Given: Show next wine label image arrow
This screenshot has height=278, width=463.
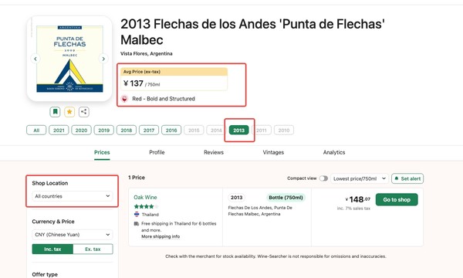Looking at the screenshot, I should click(103, 59).
